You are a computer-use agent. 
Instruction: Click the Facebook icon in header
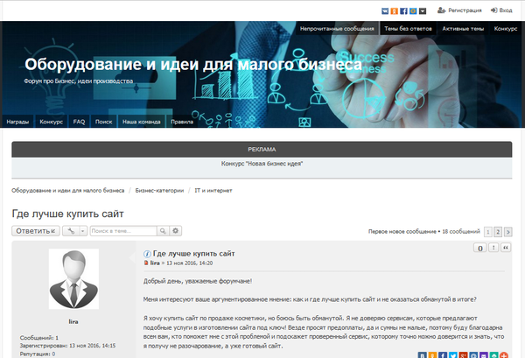404,11
